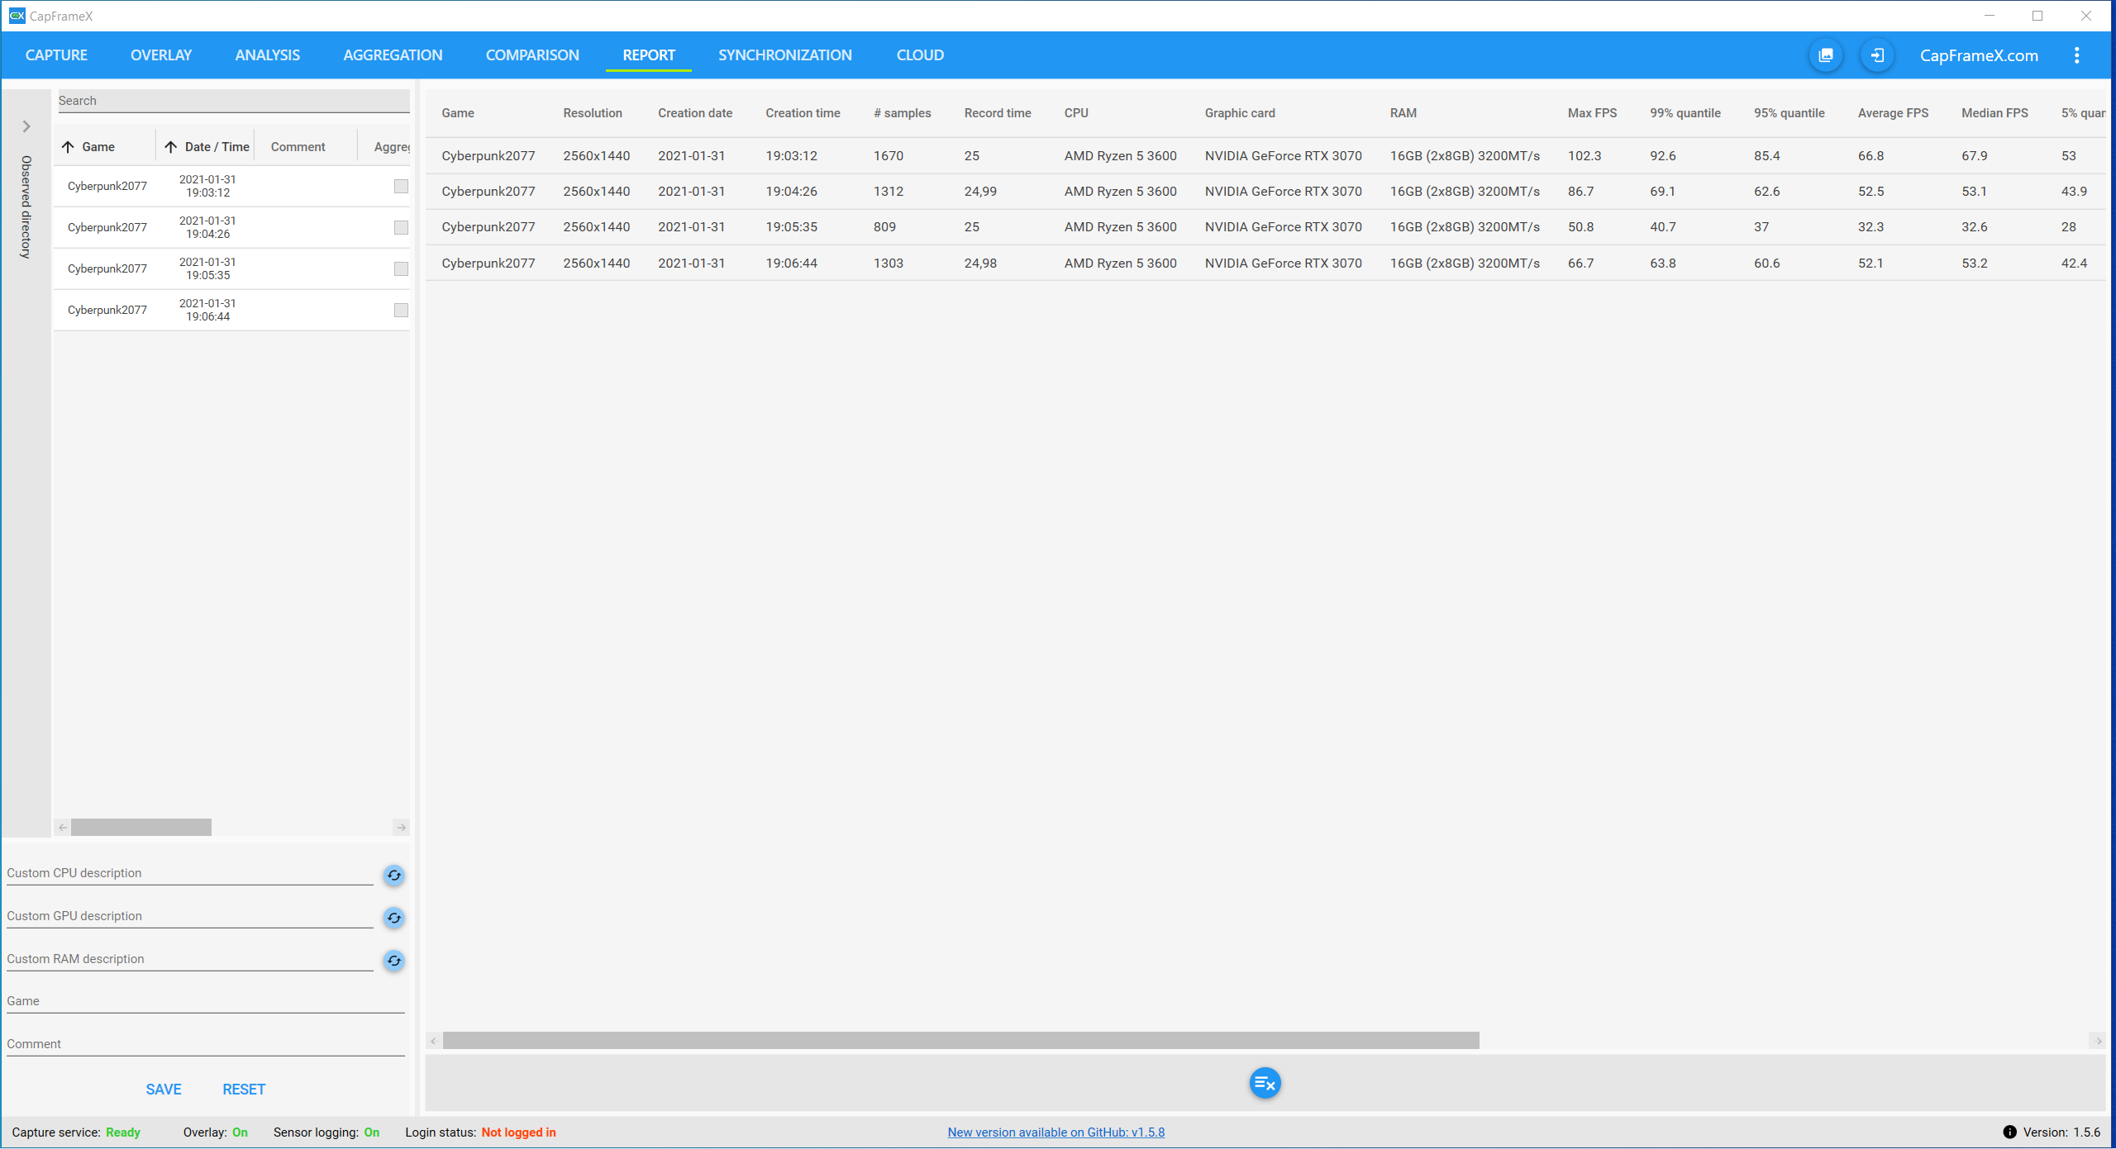Reset the custom GPU description with refresh icon
Image resolution: width=2116 pixels, height=1149 pixels.
(393, 918)
